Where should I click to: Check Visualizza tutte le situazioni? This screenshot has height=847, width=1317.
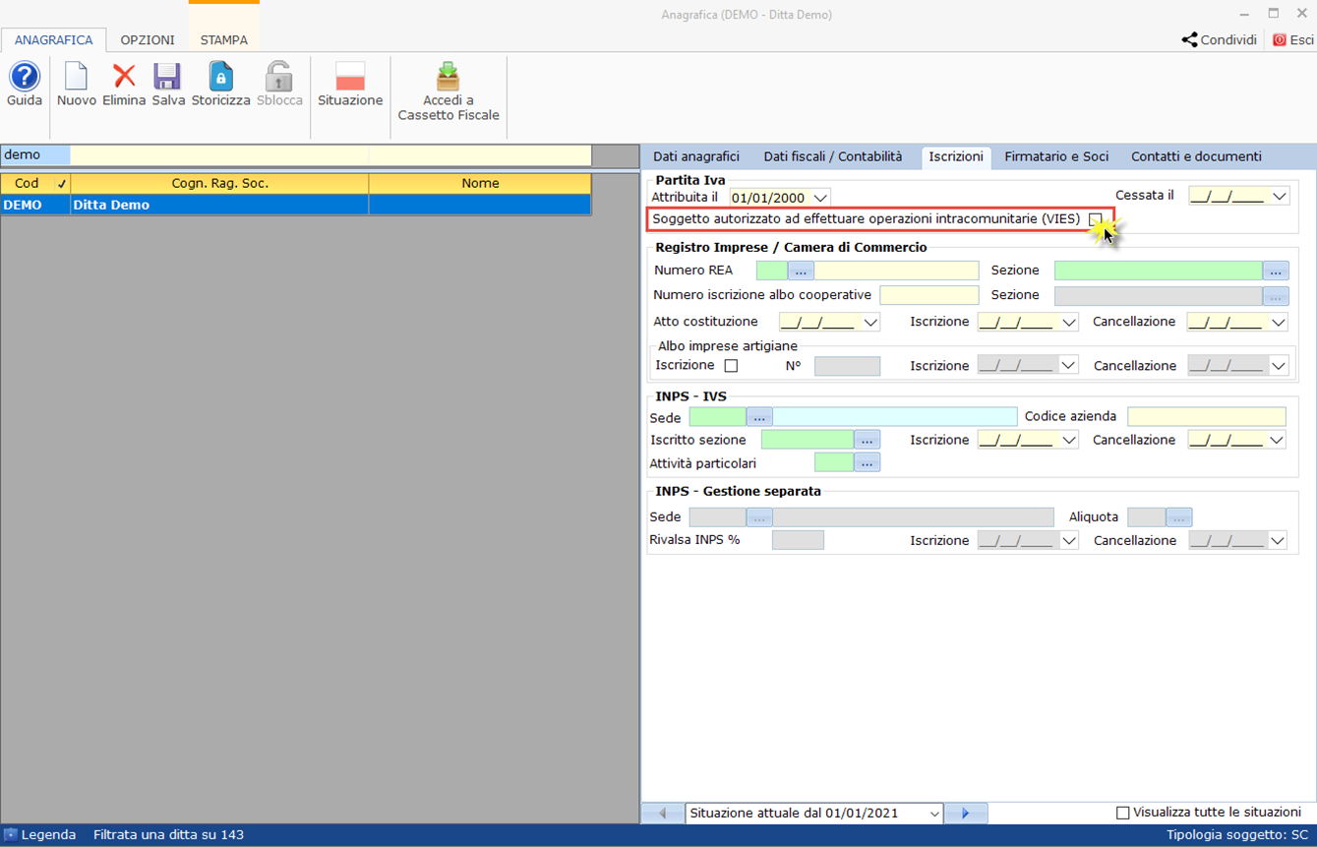(x=1122, y=813)
